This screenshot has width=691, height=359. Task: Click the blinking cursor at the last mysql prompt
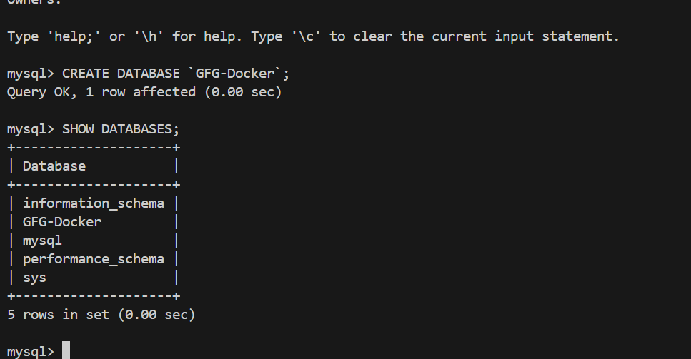(x=66, y=351)
